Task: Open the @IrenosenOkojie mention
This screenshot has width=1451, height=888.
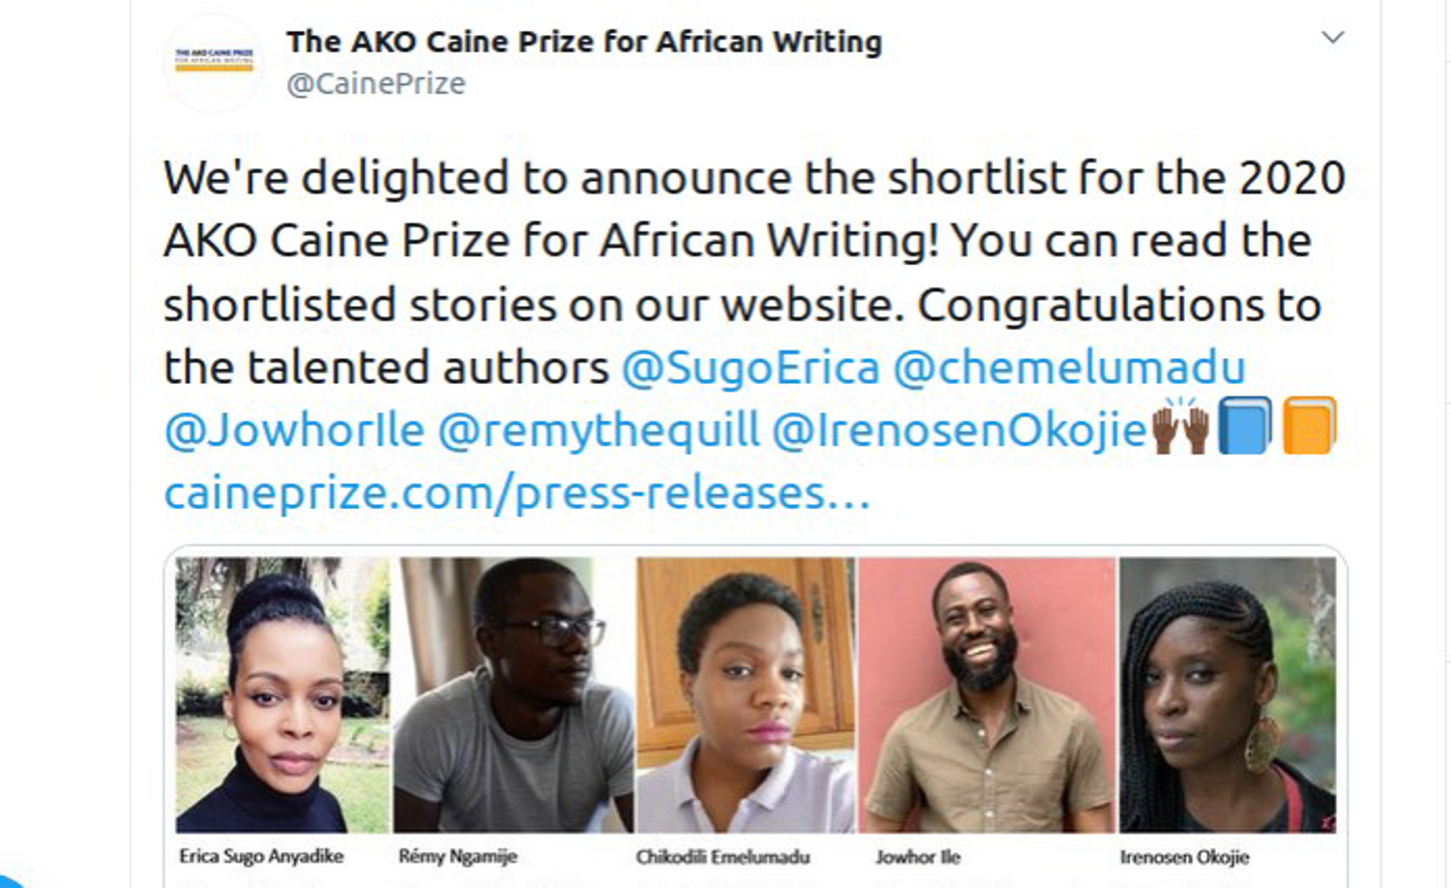Action: pos(960,430)
